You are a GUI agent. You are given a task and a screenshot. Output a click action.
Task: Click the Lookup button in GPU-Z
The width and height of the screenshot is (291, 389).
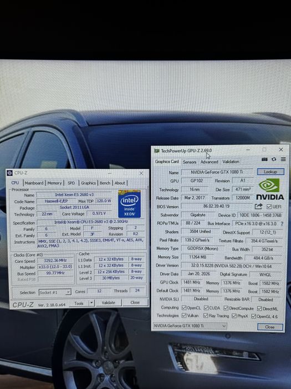[270, 172]
